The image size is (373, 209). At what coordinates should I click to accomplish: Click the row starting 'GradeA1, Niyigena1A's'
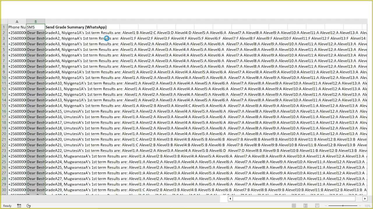[x=206, y=33]
